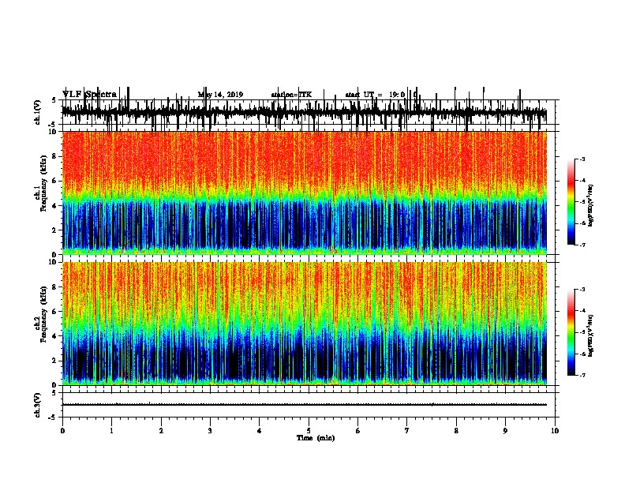625x483 pixels.
Task: Click the ch.2 color bar "-7" tick label
Action: [582, 376]
